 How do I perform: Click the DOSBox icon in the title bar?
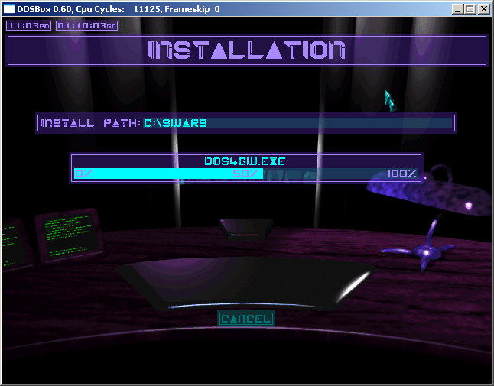pos(9,9)
